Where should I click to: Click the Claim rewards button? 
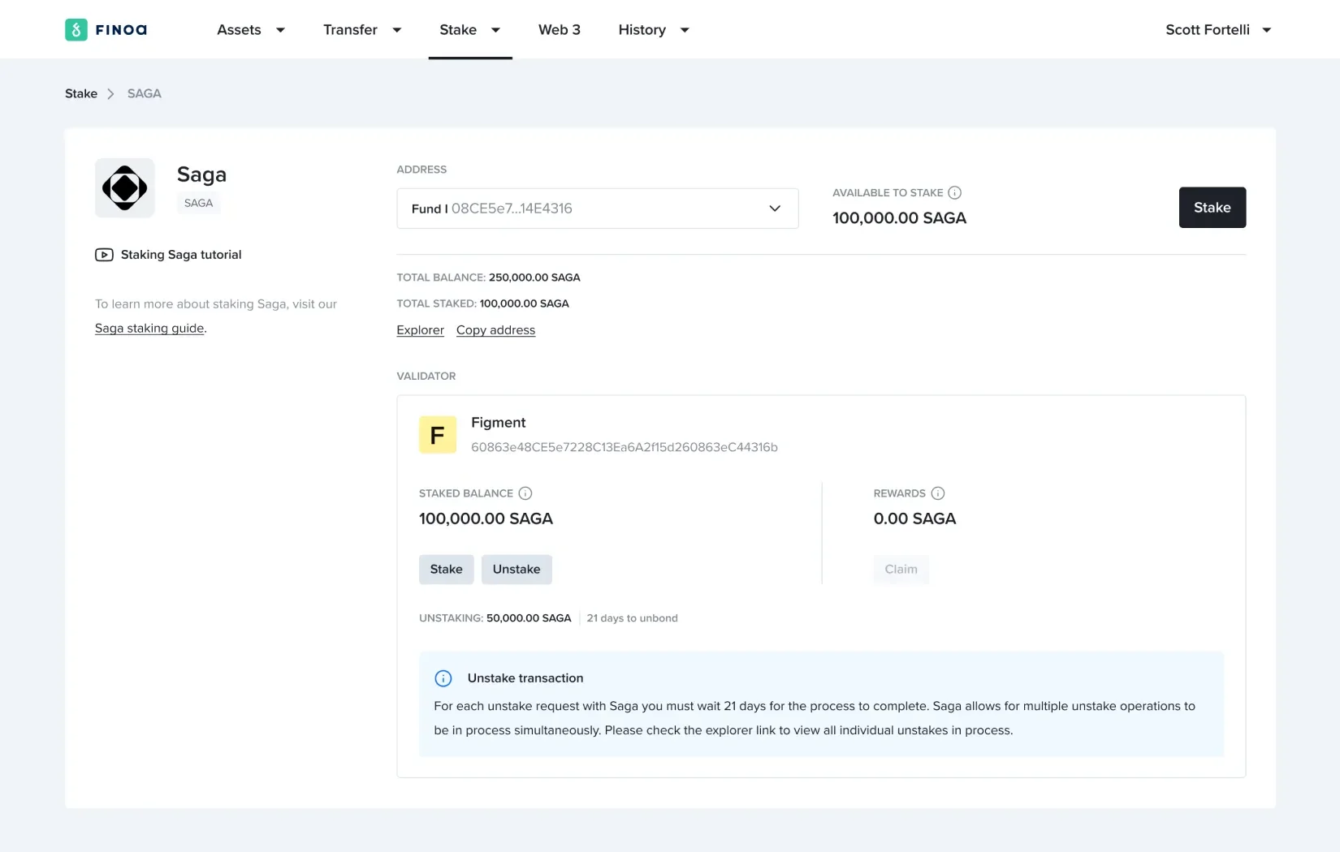[x=901, y=570]
